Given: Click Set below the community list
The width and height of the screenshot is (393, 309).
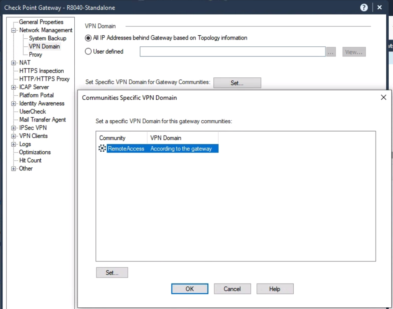Looking at the screenshot, I should point(112,272).
